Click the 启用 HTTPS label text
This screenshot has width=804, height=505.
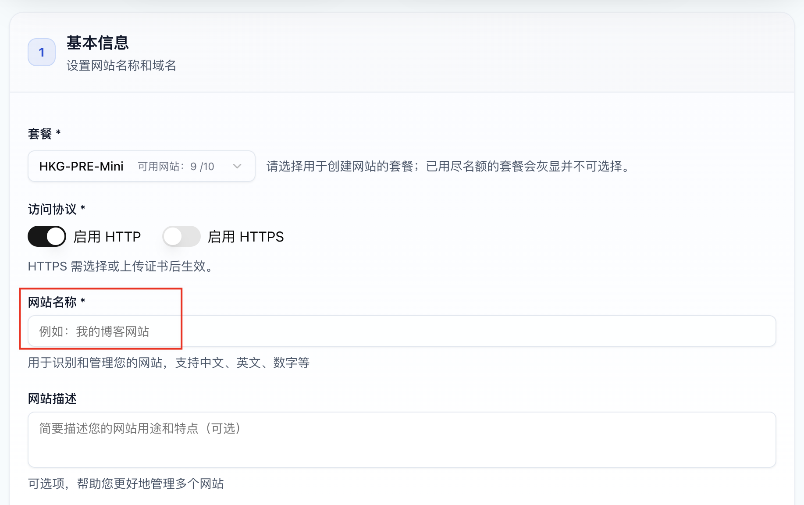[x=245, y=237]
